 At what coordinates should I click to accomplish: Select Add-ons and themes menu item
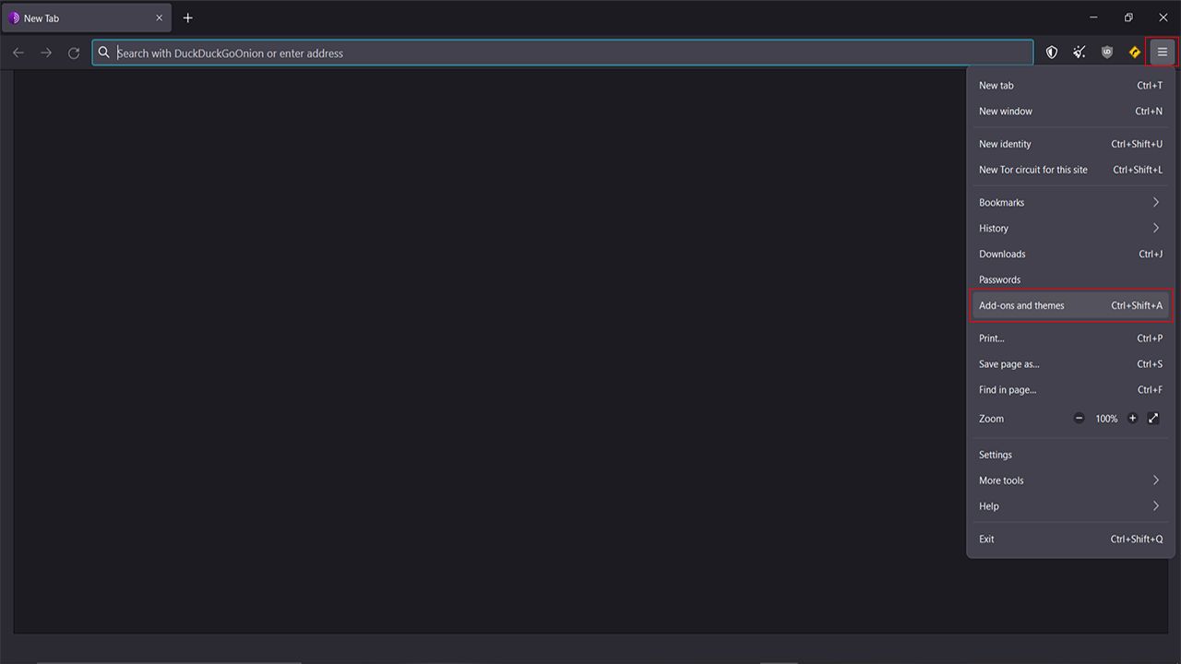pos(1070,305)
